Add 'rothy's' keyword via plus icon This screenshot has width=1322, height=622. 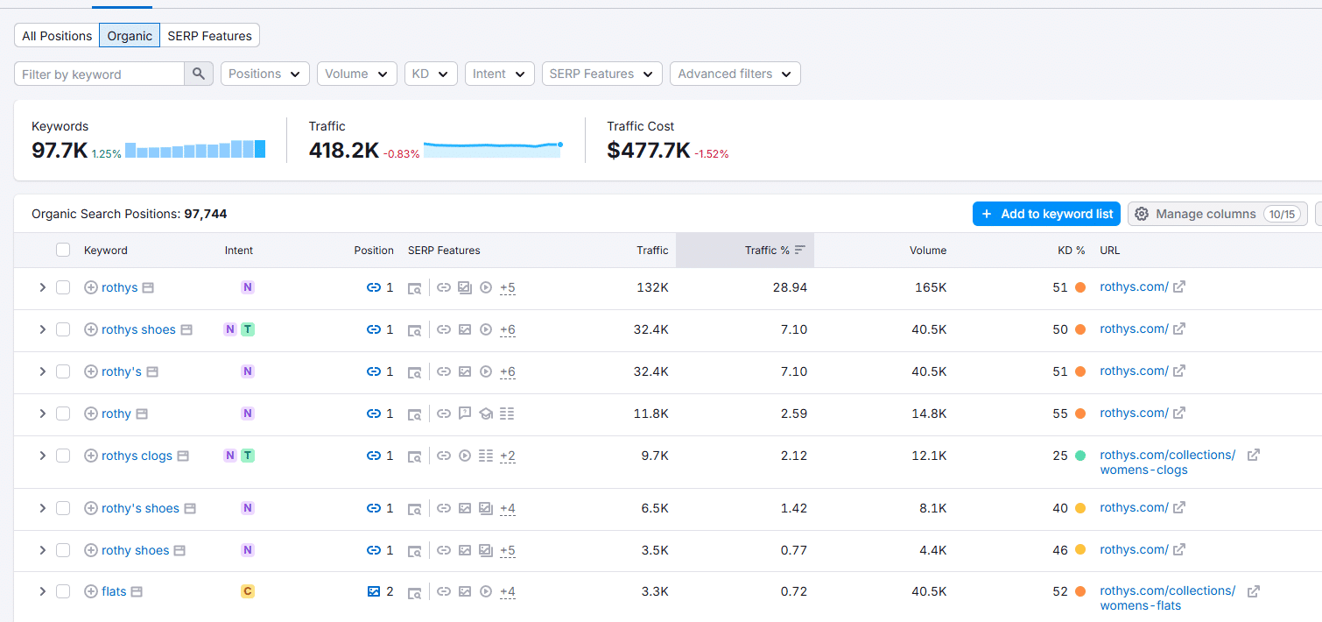(x=91, y=371)
